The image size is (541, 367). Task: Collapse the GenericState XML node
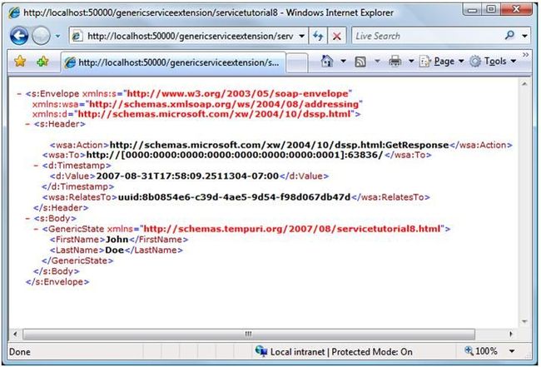click(36, 229)
